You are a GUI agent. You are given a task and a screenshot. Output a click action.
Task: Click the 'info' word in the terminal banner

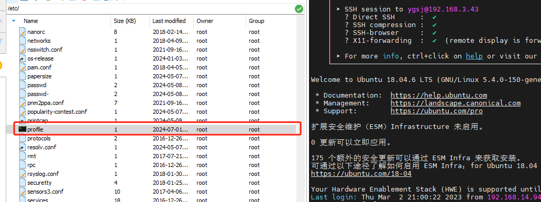391,56
